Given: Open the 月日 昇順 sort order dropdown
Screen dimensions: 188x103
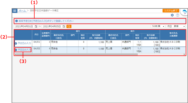Looking at the screenshot, I should pyautogui.click(x=176, y=26).
